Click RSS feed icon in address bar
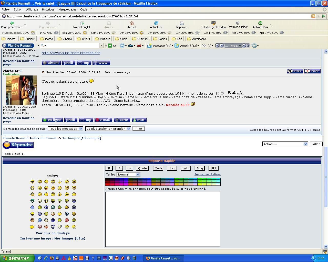 point(313,16)
